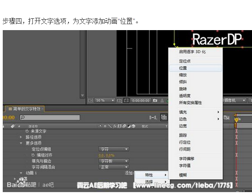Toggle the live update timeline button
Screen dimensions: 252x193
coord(164,117)
